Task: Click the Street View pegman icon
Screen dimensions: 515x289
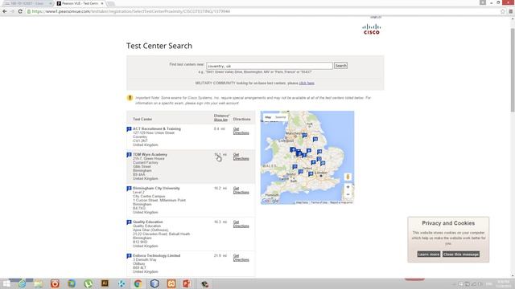Action: [348, 177]
